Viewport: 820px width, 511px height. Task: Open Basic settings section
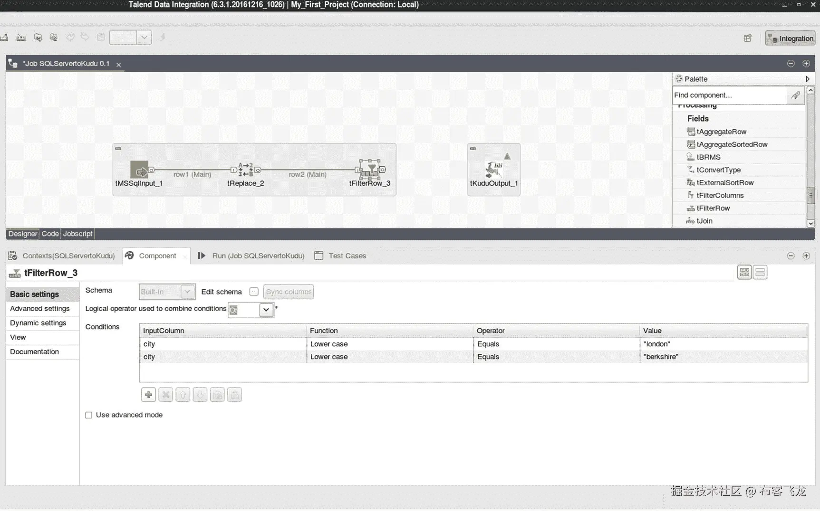point(43,294)
